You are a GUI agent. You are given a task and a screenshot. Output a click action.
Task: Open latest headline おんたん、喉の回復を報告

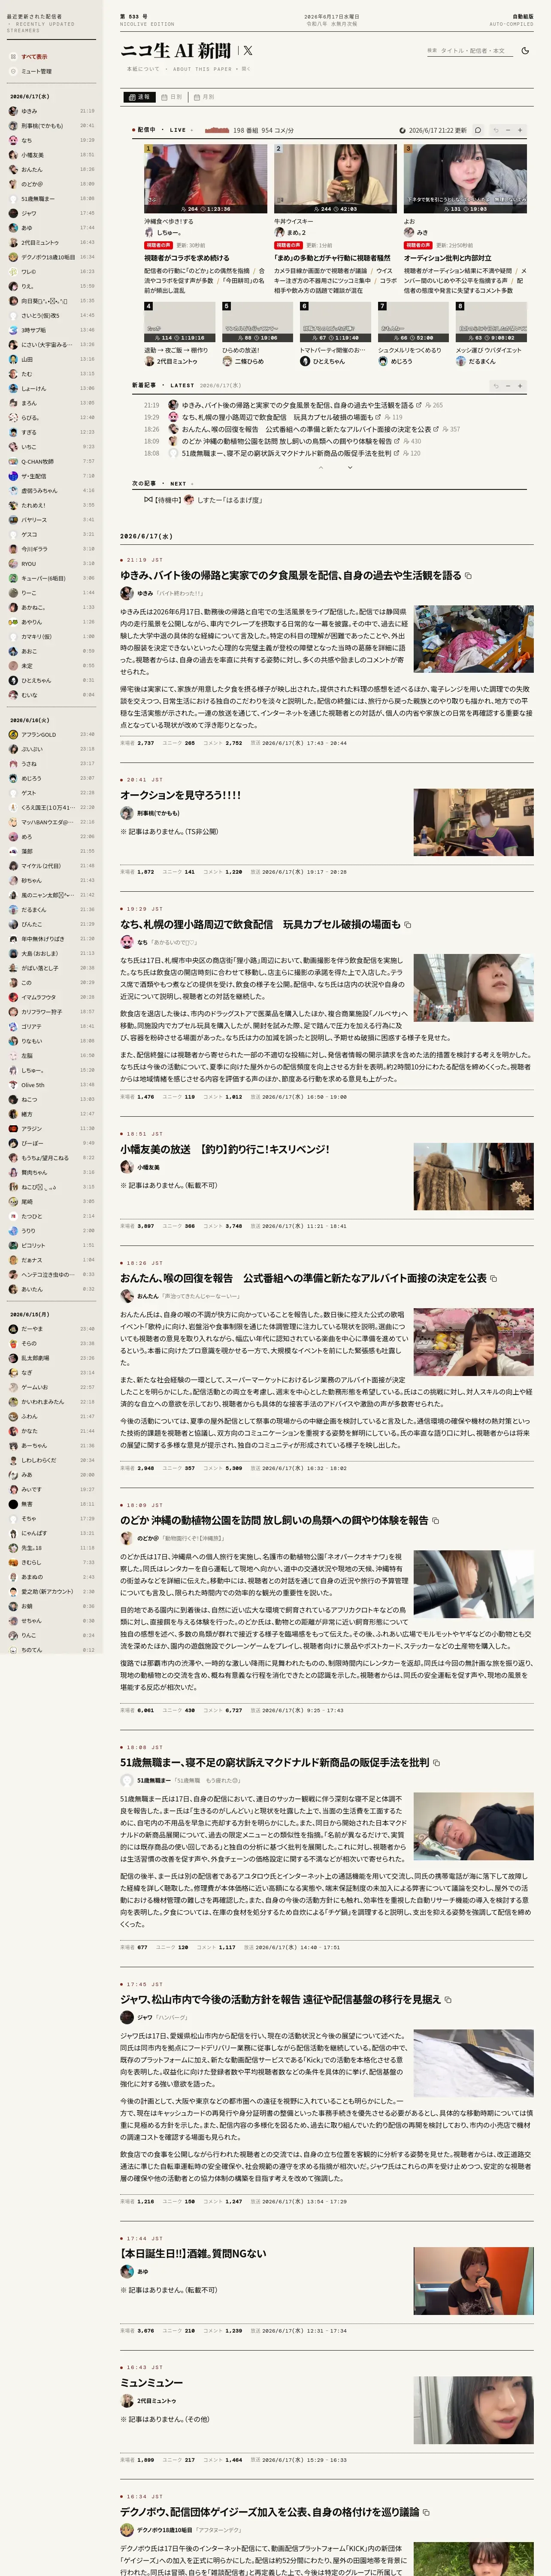point(306,429)
